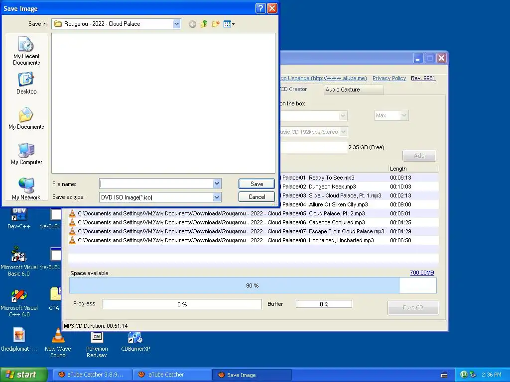This screenshot has height=382, width=510.
Task: Select VLC icon of track 05. Cloud Palace, Pt. 2
Action: pos(72,213)
